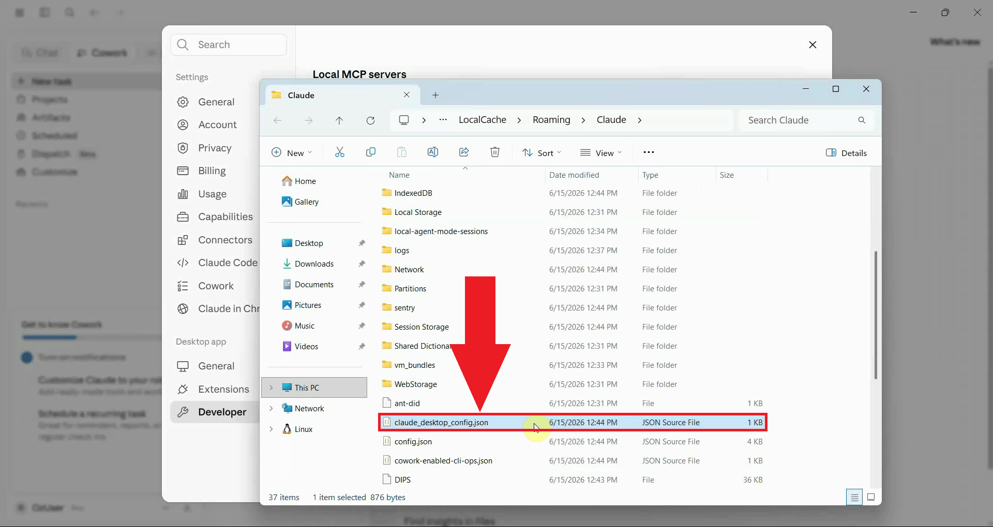Click the settings Search box in Claude

pyautogui.click(x=229, y=44)
